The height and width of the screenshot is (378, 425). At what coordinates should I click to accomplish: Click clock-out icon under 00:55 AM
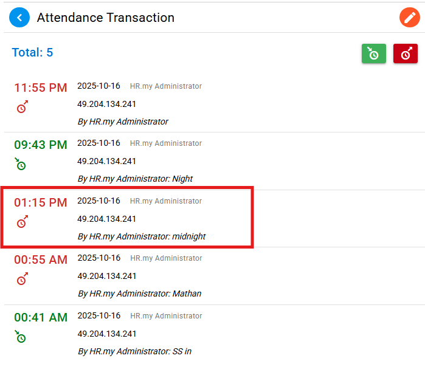22,279
